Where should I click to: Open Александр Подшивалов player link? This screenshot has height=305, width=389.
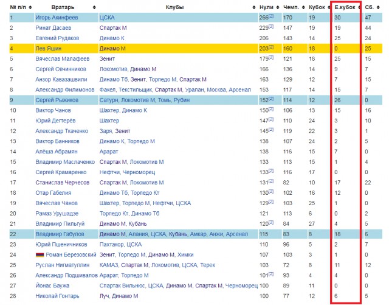pyautogui.click(x=66, y=275)
